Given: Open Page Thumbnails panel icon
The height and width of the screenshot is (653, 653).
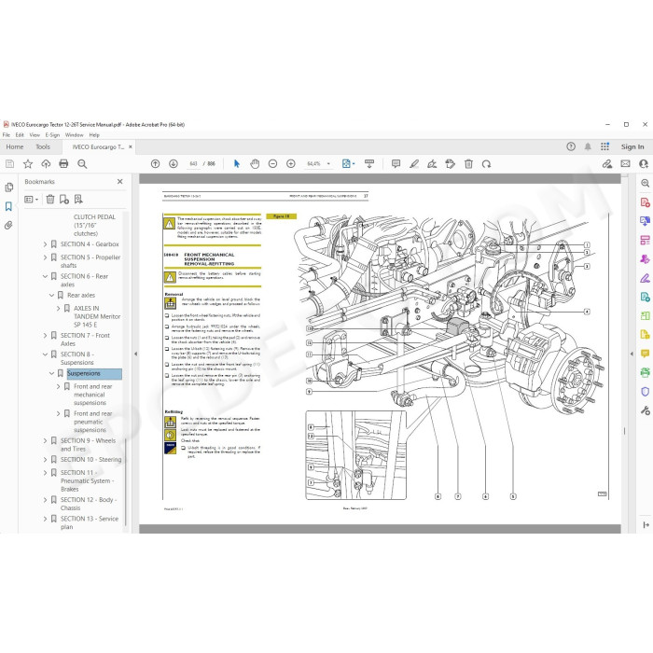Looking at the screenshot, I should 8,188.
